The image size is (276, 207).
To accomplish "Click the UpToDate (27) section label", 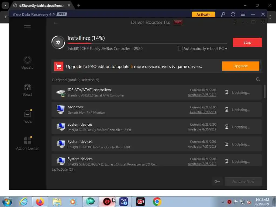I will coord(63,170).
